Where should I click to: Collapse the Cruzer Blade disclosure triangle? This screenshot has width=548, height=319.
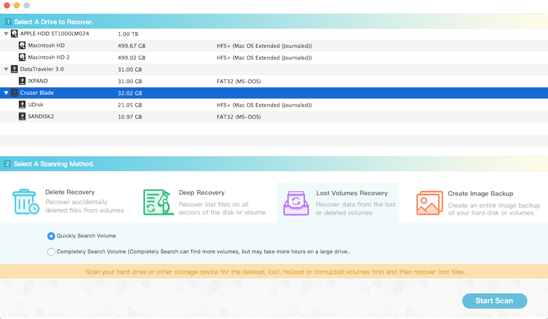point(6,93)
